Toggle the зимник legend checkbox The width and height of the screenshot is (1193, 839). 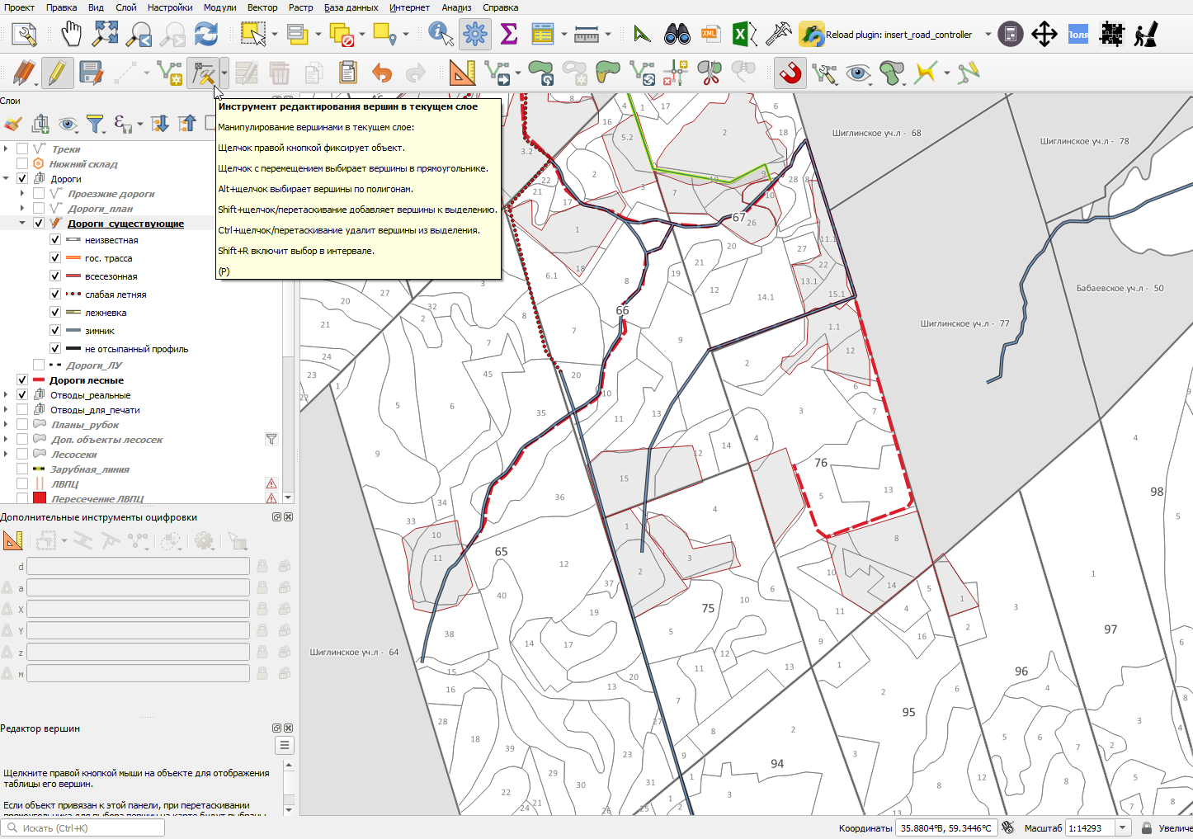[55, 331]
